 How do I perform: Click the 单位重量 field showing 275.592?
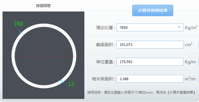150,62
